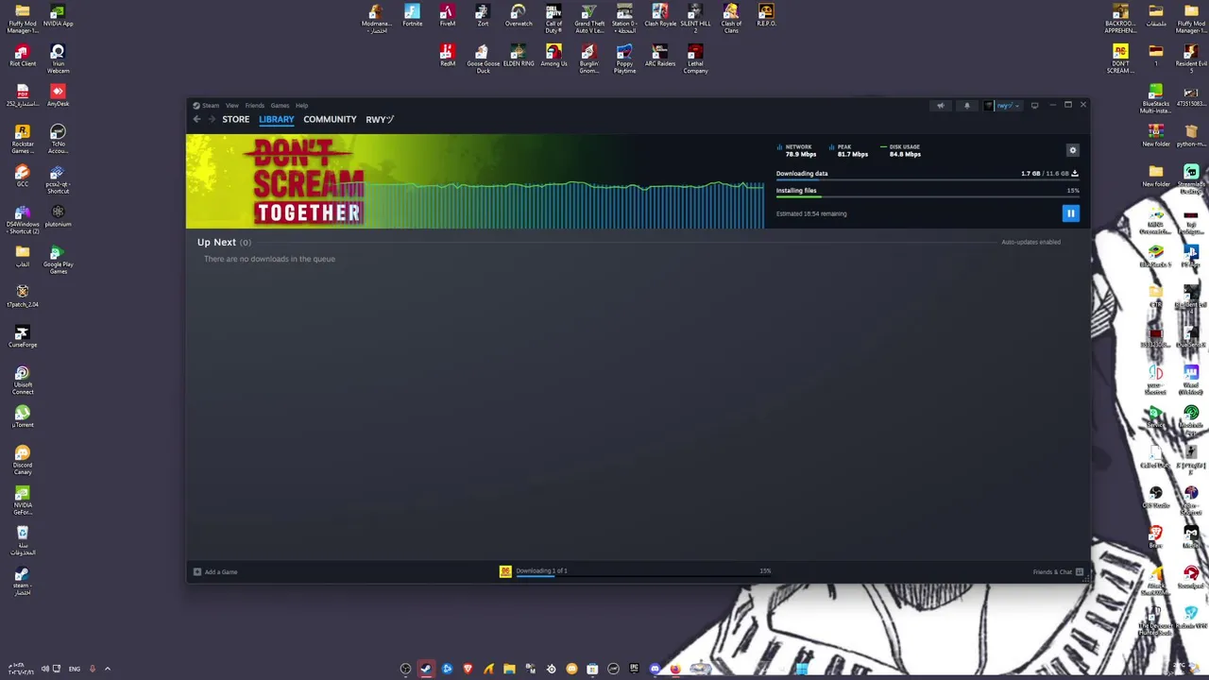Viewport: 1209px width, 680px height.
Task: Open the COMMUNITY tab
Action: click(x=330, y=120)
